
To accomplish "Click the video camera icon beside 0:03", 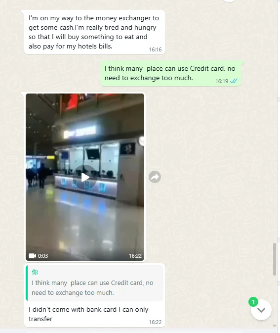I will coord(32,256).
